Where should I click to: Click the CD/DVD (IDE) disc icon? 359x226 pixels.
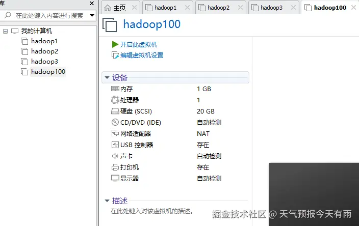(x=115, y=122)
